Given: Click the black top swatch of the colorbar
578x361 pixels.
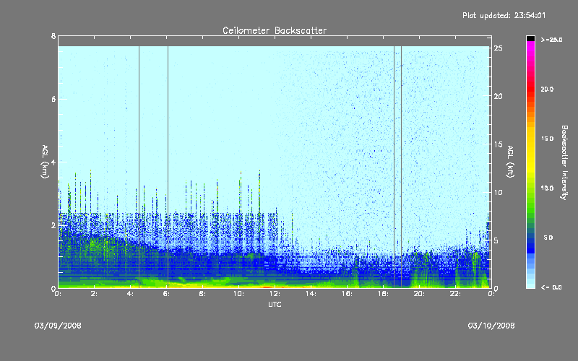Looking at the screenshot, I should click(x=530, y=38).
